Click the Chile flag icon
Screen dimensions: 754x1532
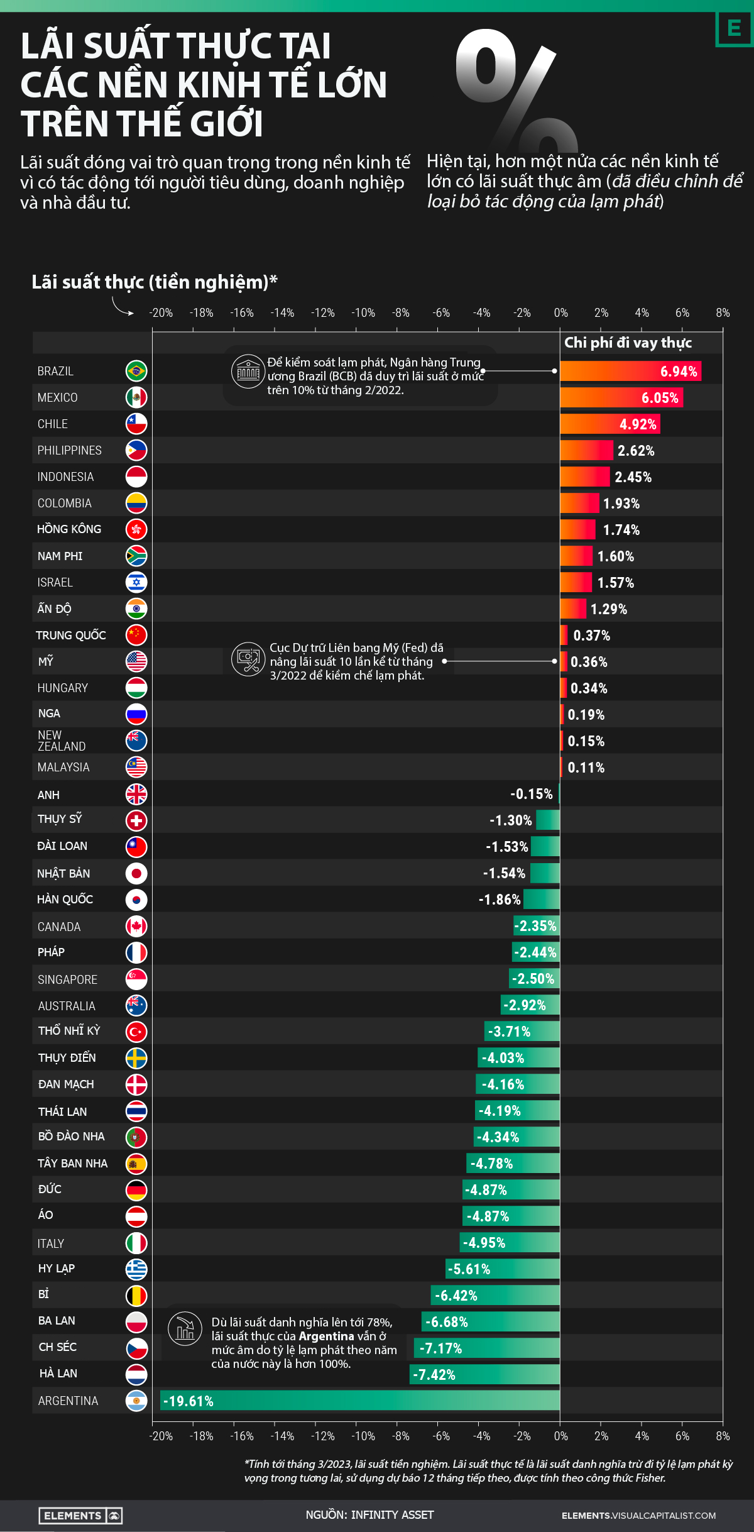136,424
